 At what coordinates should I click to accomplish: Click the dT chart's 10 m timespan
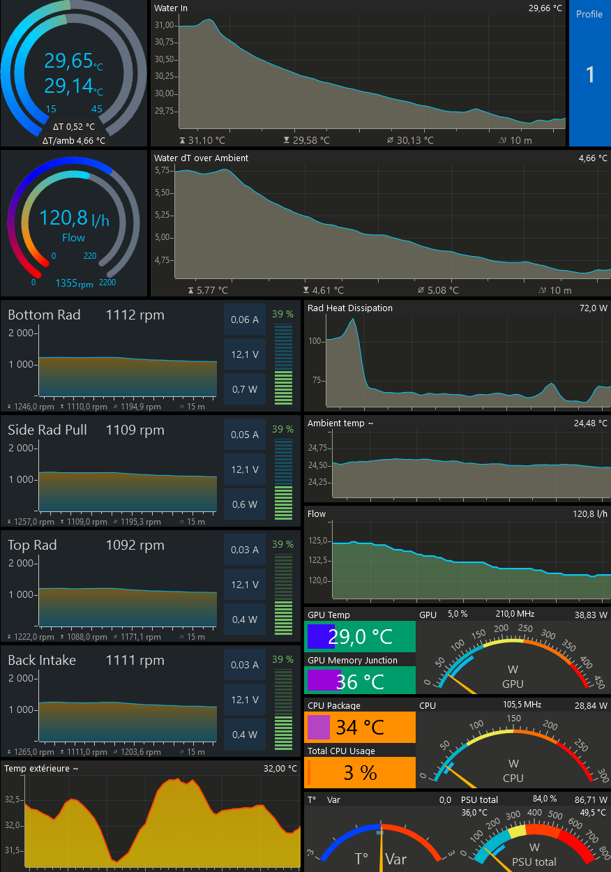[561, 290]
